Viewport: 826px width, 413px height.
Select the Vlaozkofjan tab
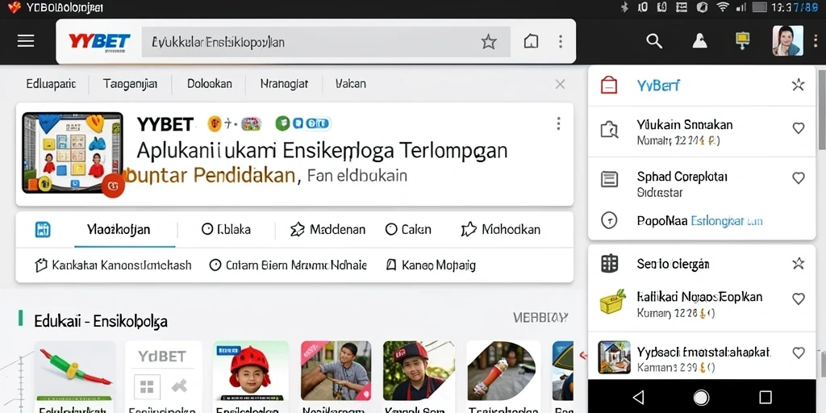tap(119, 230)
